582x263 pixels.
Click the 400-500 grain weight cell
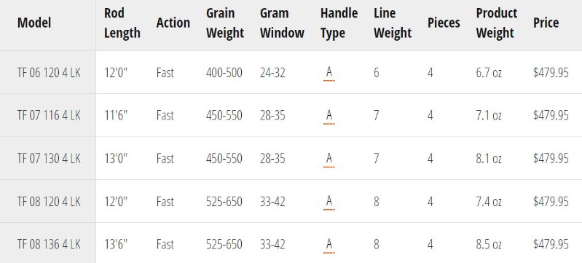pos(224,72)
